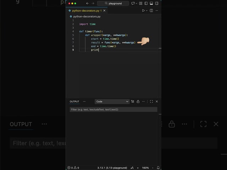Clear the output with the clear icon
This screenshot has height=170, width=227.
pos(133,101)
